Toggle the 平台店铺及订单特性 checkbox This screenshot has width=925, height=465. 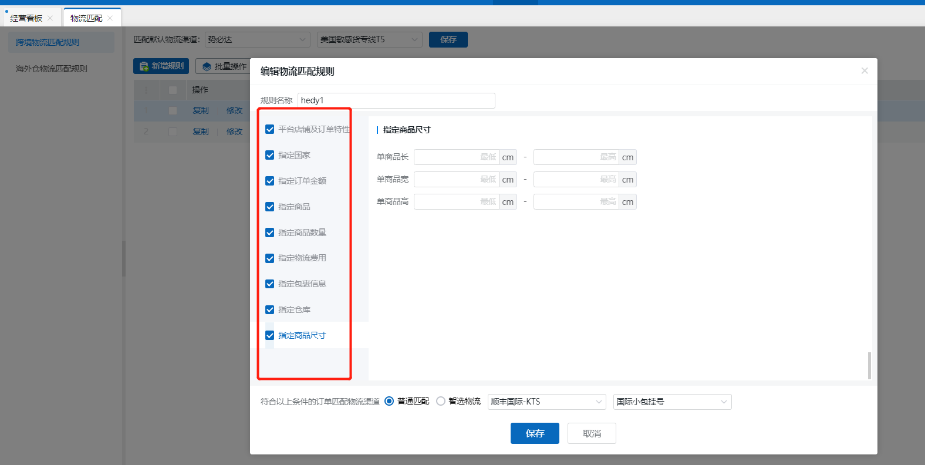click(270, 129)
